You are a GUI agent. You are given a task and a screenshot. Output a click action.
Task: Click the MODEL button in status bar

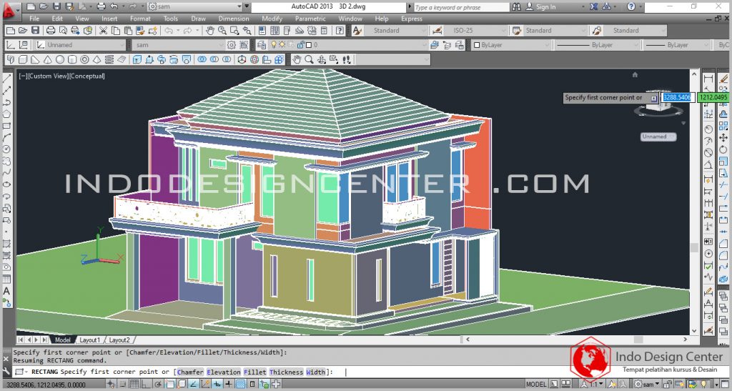[x=536, y=385]
